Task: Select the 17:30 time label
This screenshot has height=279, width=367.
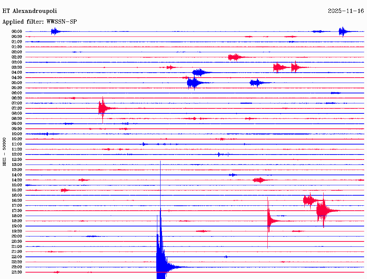Action: click(17, 211)
